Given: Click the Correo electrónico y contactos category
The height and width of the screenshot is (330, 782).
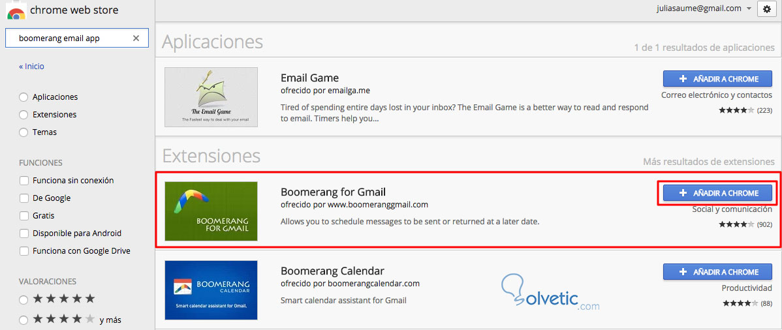Looking at the screenshot, I should tap(717, 95).
